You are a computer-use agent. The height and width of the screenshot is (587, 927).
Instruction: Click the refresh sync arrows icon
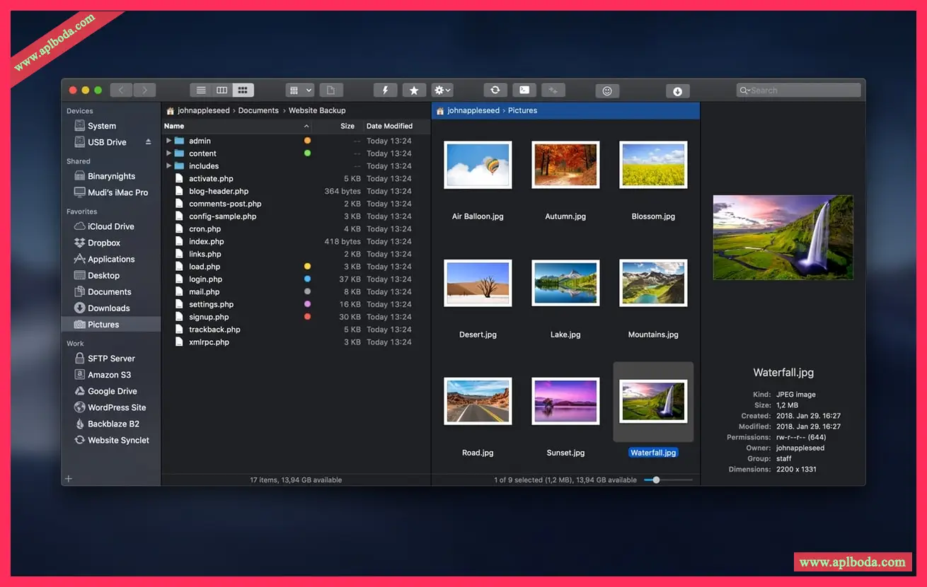click(x=495, y=90)
